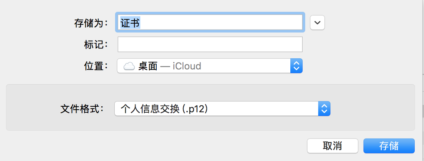Click empty space right of 证书 in filename field
This screenshot has width=424, height=161.
tap(221, 22)
